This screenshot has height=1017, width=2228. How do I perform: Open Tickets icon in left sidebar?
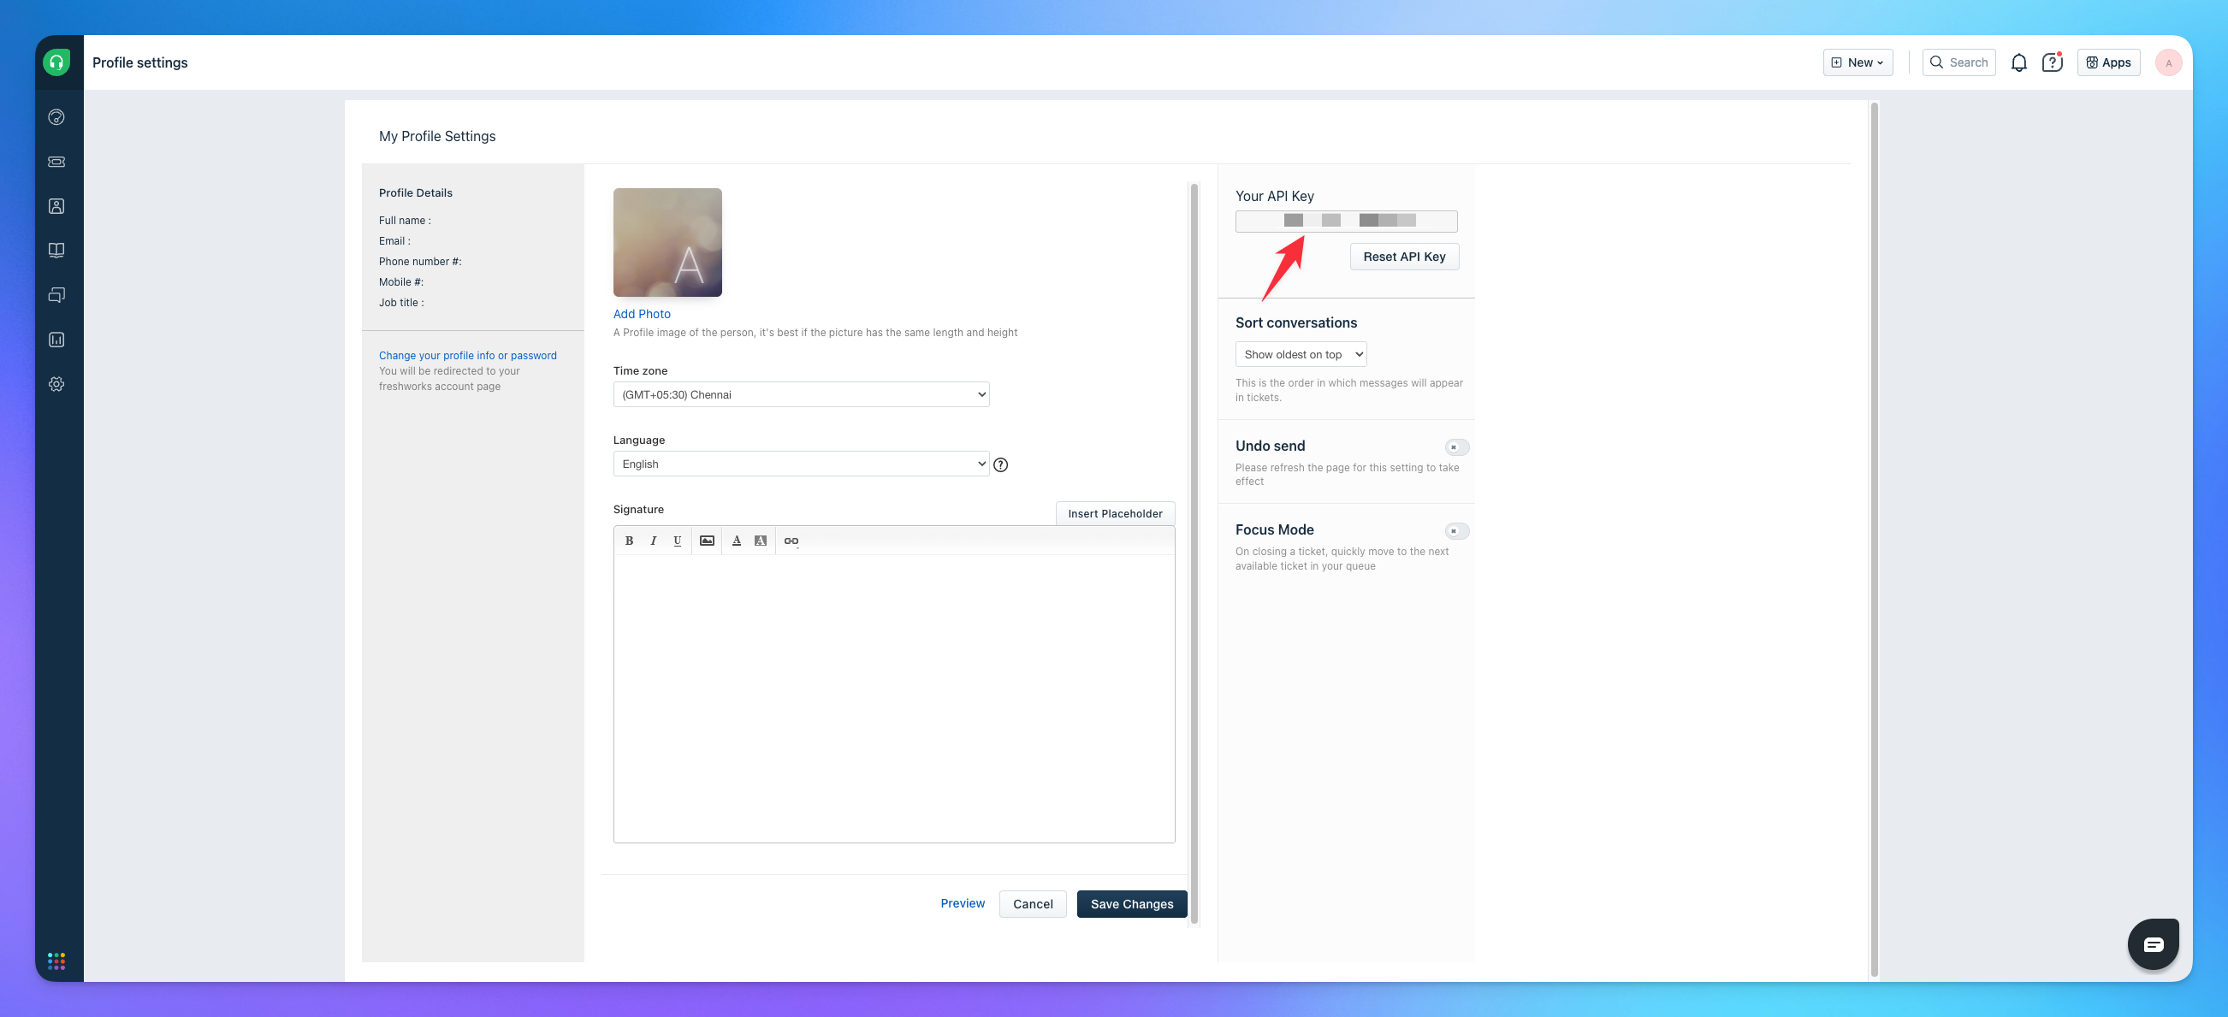pyautogui.click(x=56, y=162)
